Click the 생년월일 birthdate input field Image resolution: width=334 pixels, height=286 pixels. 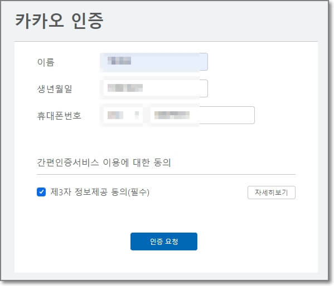click(x=154, y=88)
